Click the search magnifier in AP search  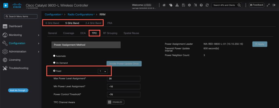tap(239, 5)
